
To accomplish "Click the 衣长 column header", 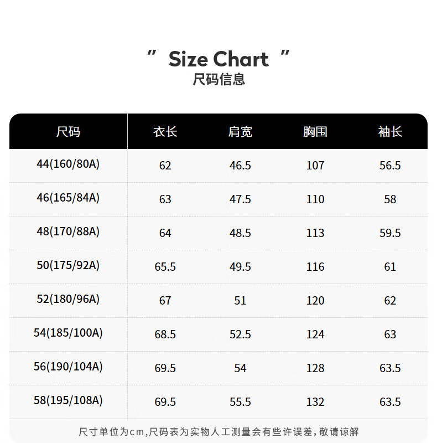I will pyautogui.click(x=165, y=132).
